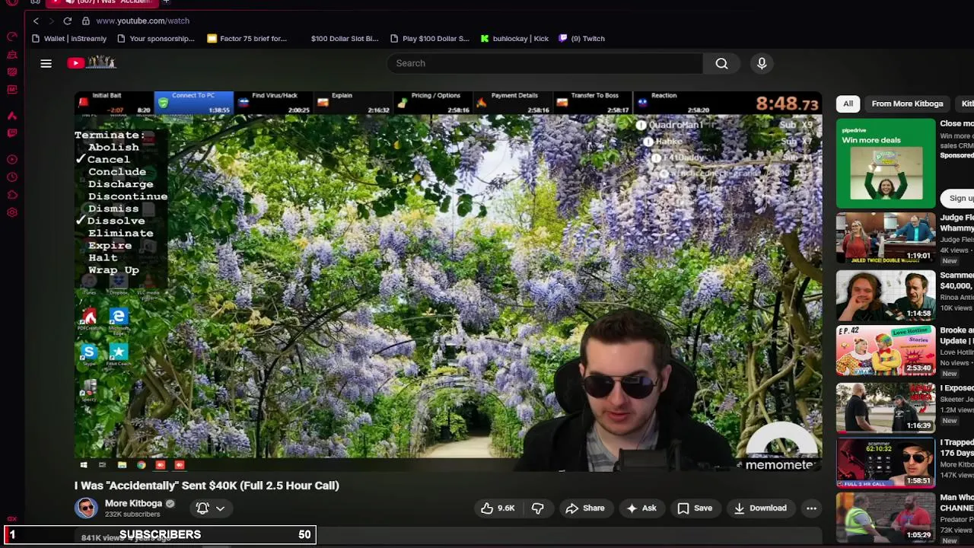Open sidebar settings gear icon
This screenshot has width=974, height=548.
click(12, 212)
